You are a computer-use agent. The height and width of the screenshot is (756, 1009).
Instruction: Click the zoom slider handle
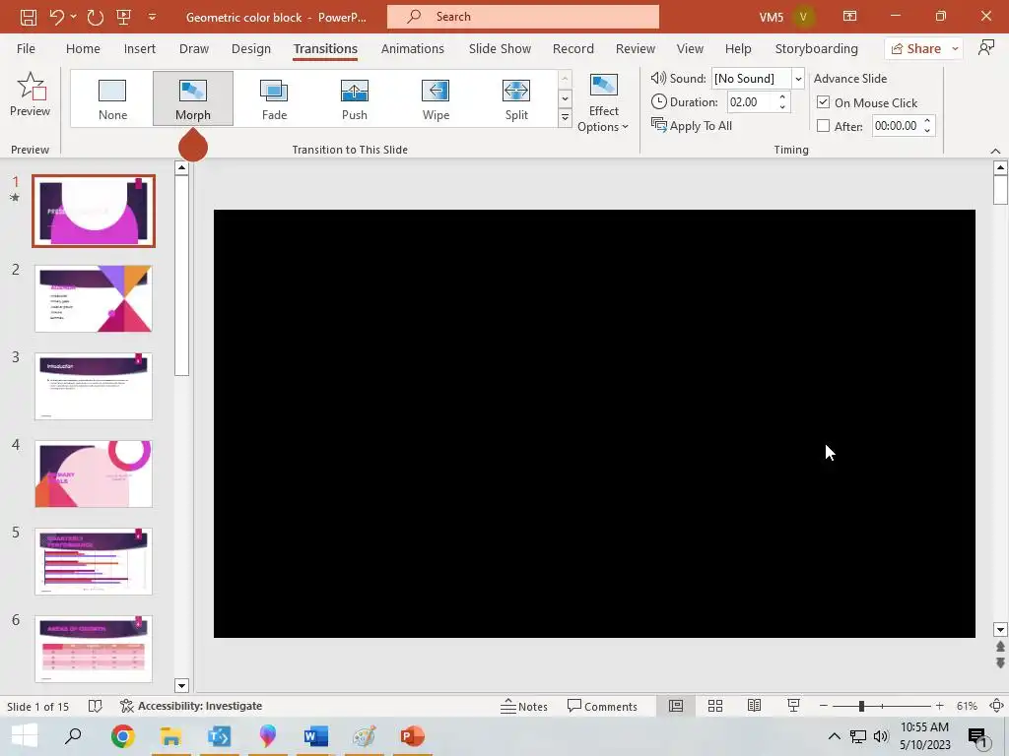[861, 706]
